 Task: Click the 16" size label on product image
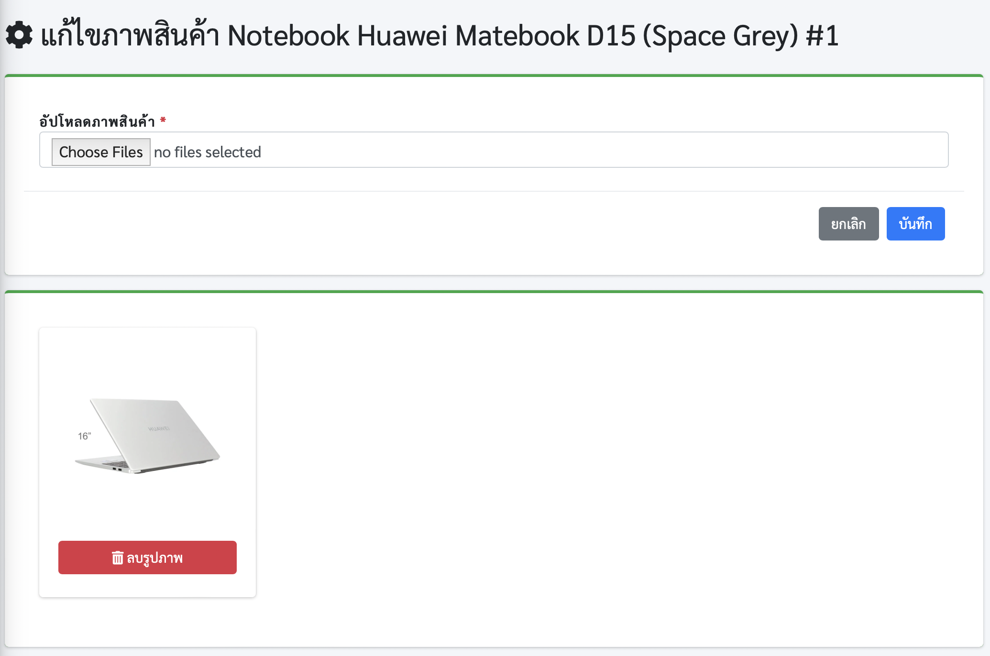tap(84, 436)
